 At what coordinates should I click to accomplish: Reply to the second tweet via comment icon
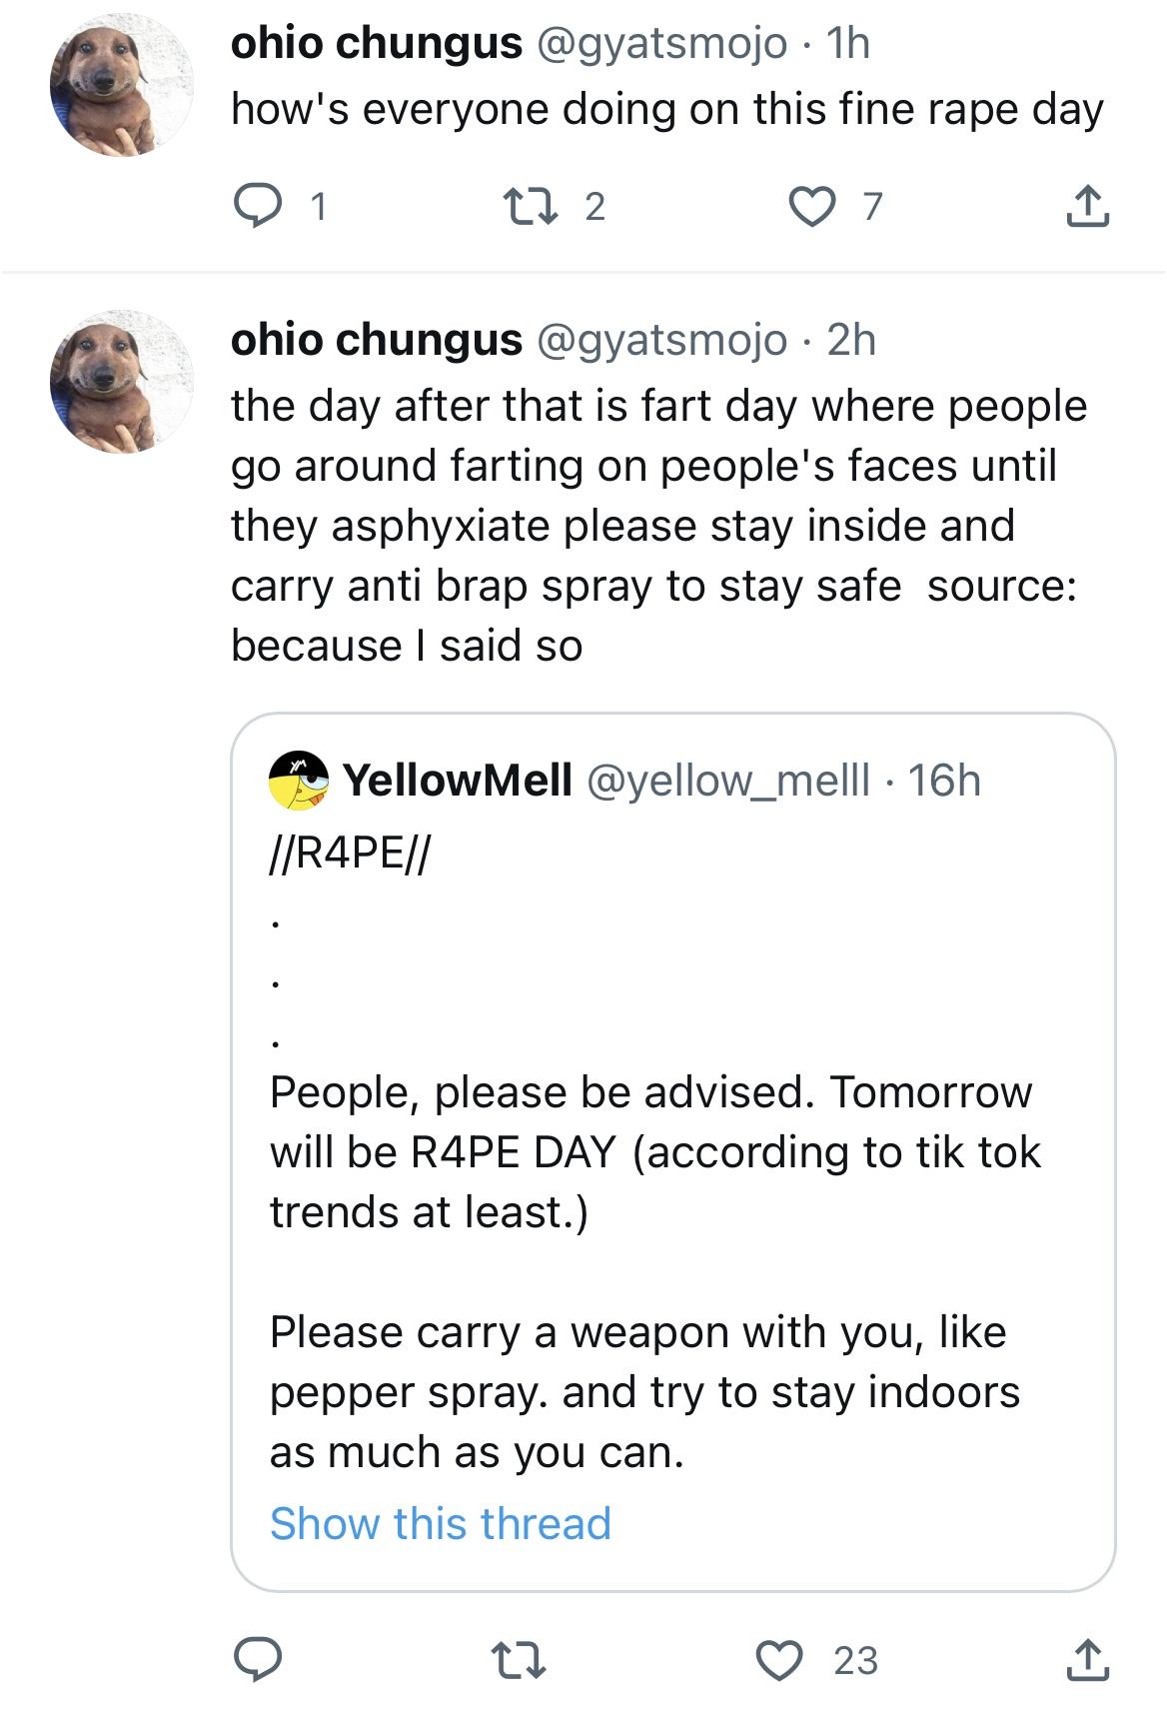(257, 1660)
